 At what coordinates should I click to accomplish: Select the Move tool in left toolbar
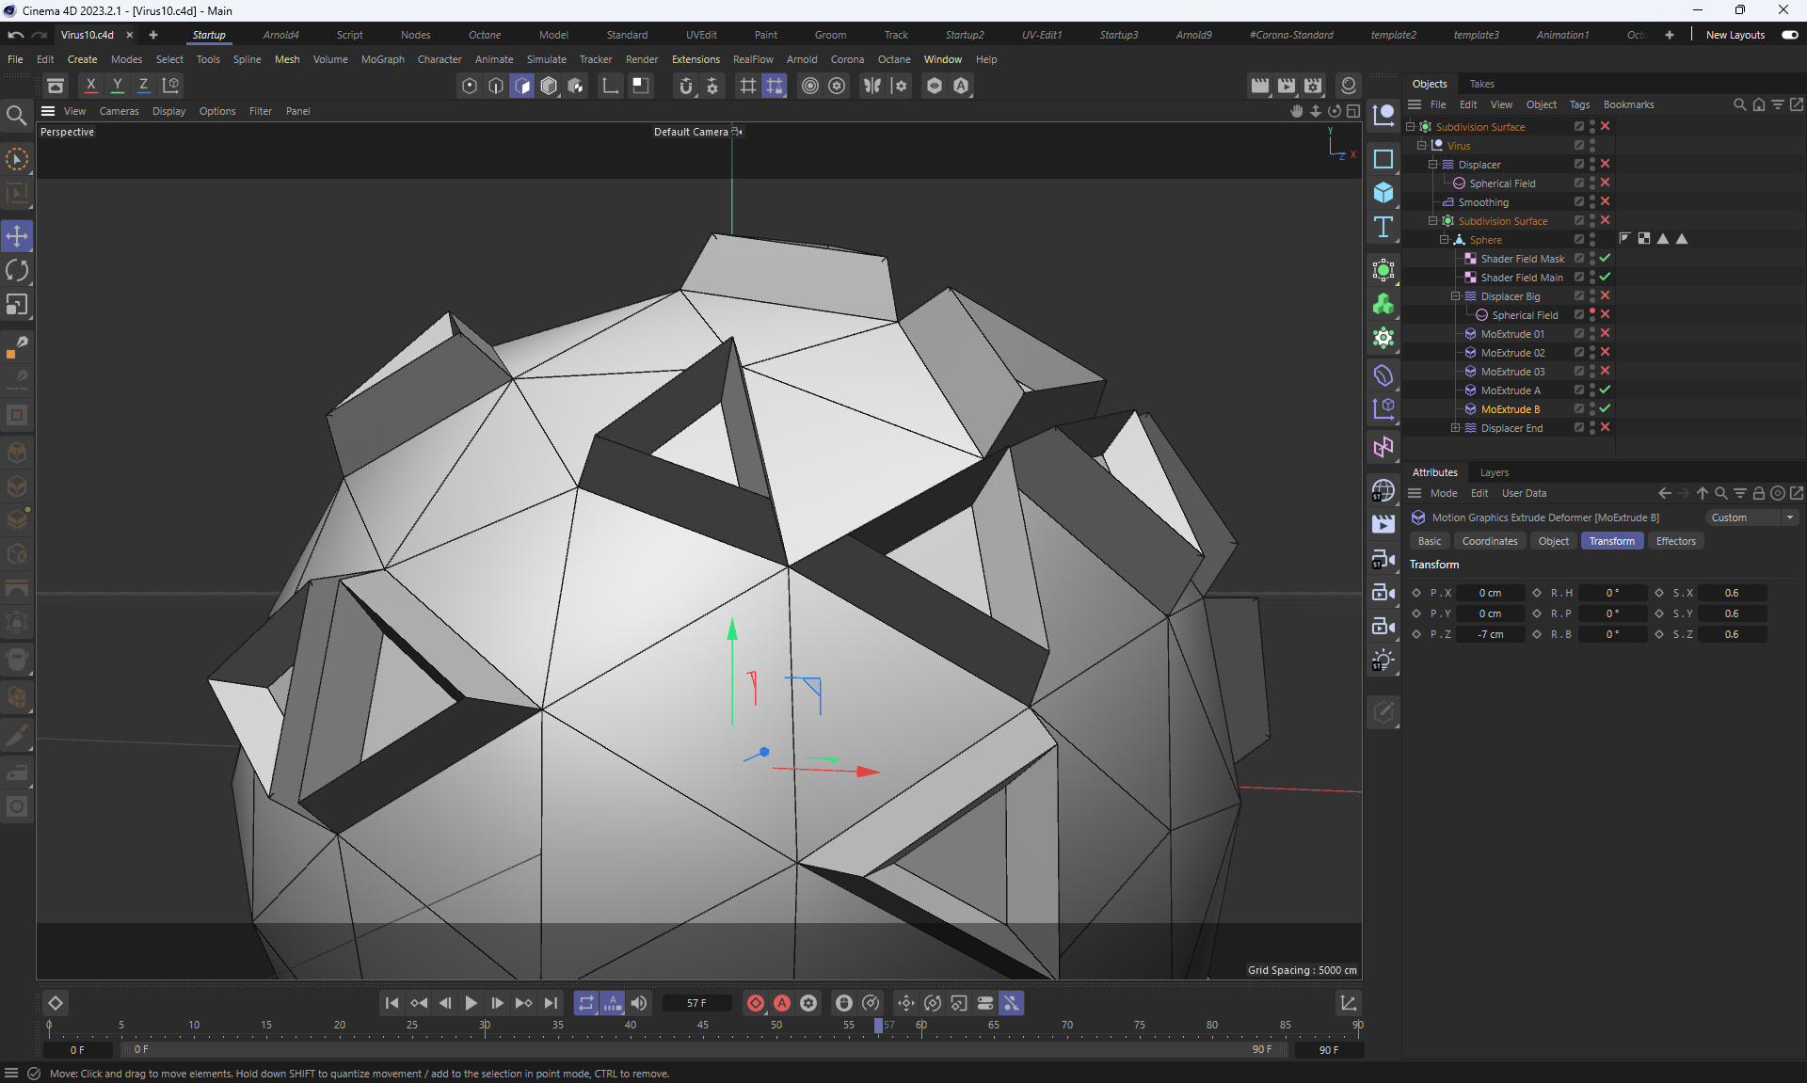(17, 236)
